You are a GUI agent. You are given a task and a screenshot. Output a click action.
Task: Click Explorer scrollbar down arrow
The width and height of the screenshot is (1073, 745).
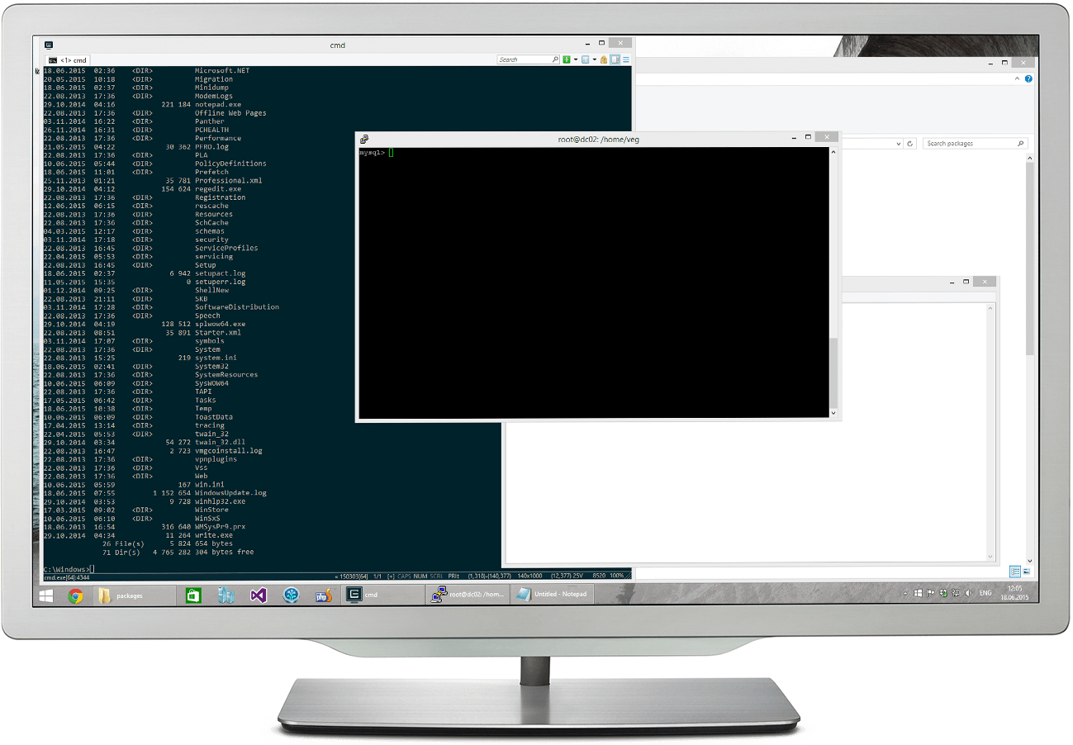click(x=1030, y=559)
